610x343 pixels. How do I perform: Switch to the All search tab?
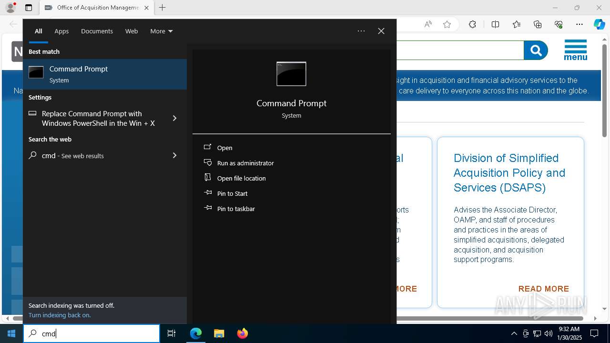click(39, 31)
